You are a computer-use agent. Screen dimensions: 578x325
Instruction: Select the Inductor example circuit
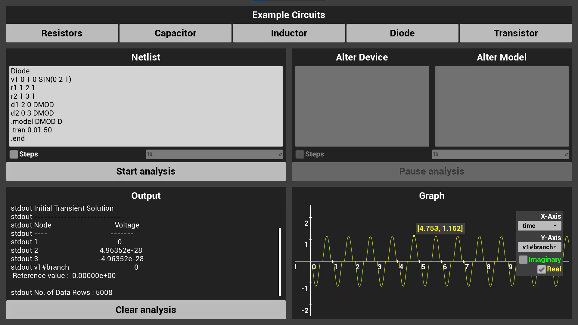tap(289, 33)
